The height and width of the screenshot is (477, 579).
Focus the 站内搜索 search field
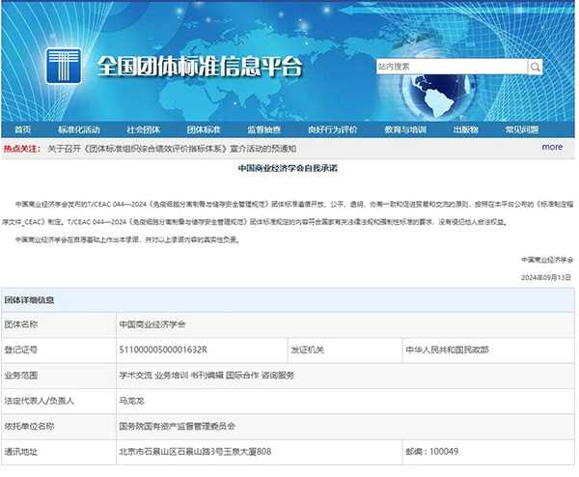tap(452, 67)
